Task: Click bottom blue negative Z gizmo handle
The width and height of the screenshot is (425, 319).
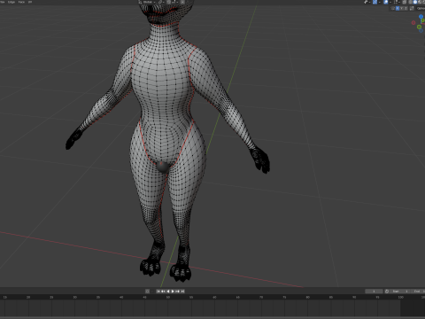Action: click(x=421, y=30)
